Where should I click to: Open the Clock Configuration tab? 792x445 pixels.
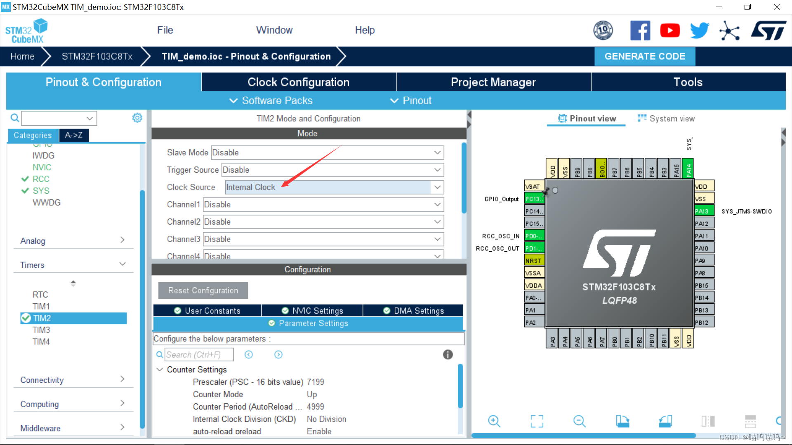297,82
